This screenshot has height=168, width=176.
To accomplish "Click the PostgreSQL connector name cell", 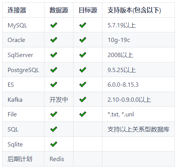I will point(23,70).
